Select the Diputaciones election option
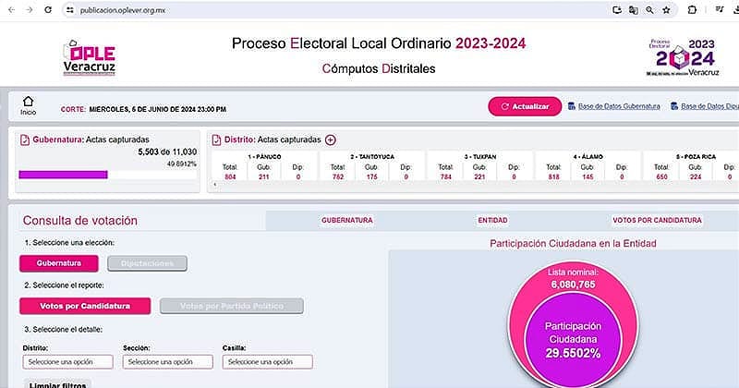Screen dimensions: 739x388 145,263
